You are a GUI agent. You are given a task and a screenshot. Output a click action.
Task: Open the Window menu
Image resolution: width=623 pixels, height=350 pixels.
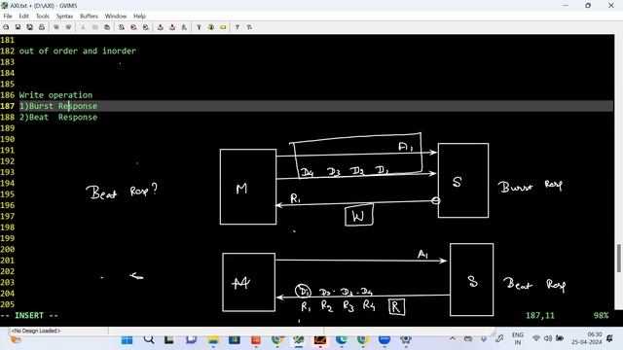click(116, 16)
